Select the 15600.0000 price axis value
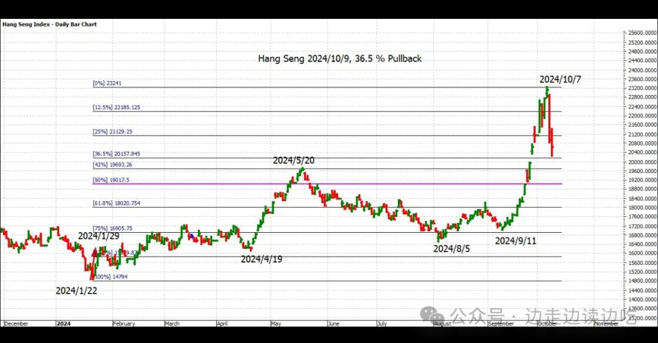 click(643, 263)
